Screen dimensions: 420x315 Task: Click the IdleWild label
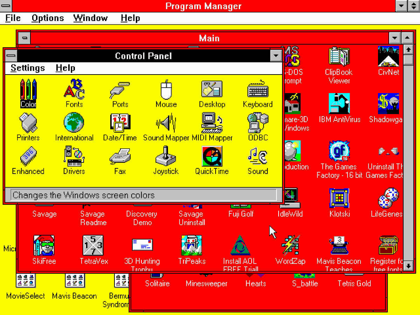[290, 214]
